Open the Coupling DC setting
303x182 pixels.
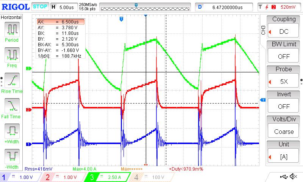[x=283, y=31]
